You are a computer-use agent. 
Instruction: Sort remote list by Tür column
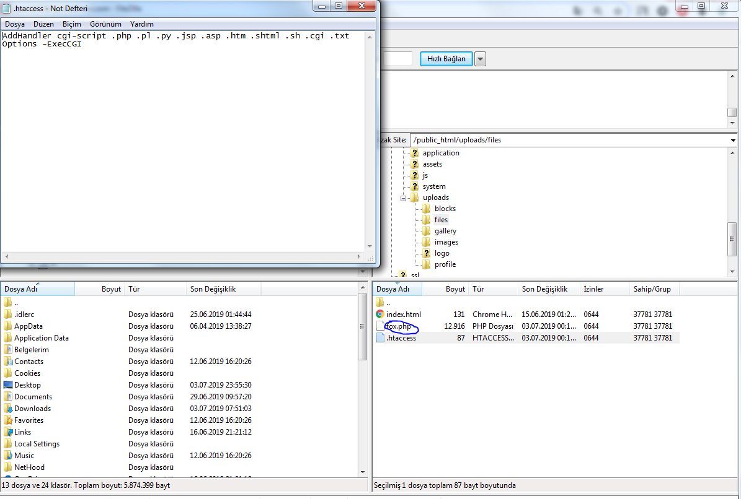point(493,289)
